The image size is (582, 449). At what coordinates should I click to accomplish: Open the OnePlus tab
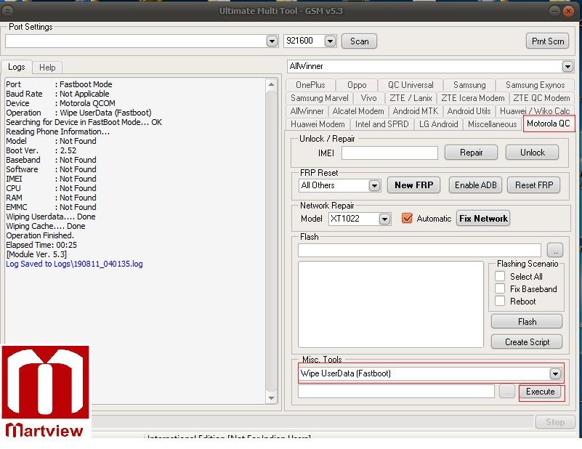[310, 85]
